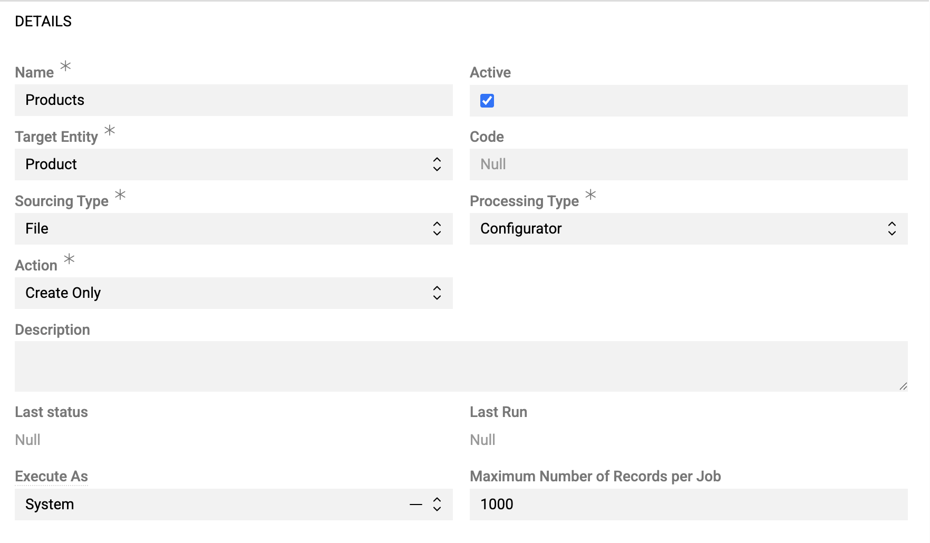Screen dimensions: 930x543
Task: Click the Name field containing Products
Action: pos(233,100)
